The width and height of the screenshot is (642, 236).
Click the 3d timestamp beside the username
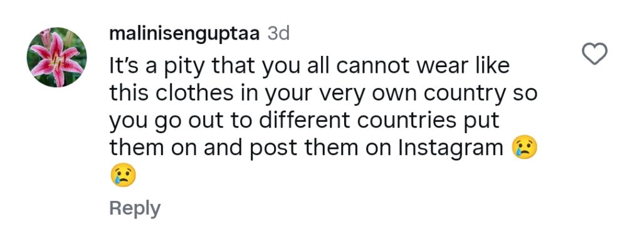pyautogui.click(x=278, y=34)
